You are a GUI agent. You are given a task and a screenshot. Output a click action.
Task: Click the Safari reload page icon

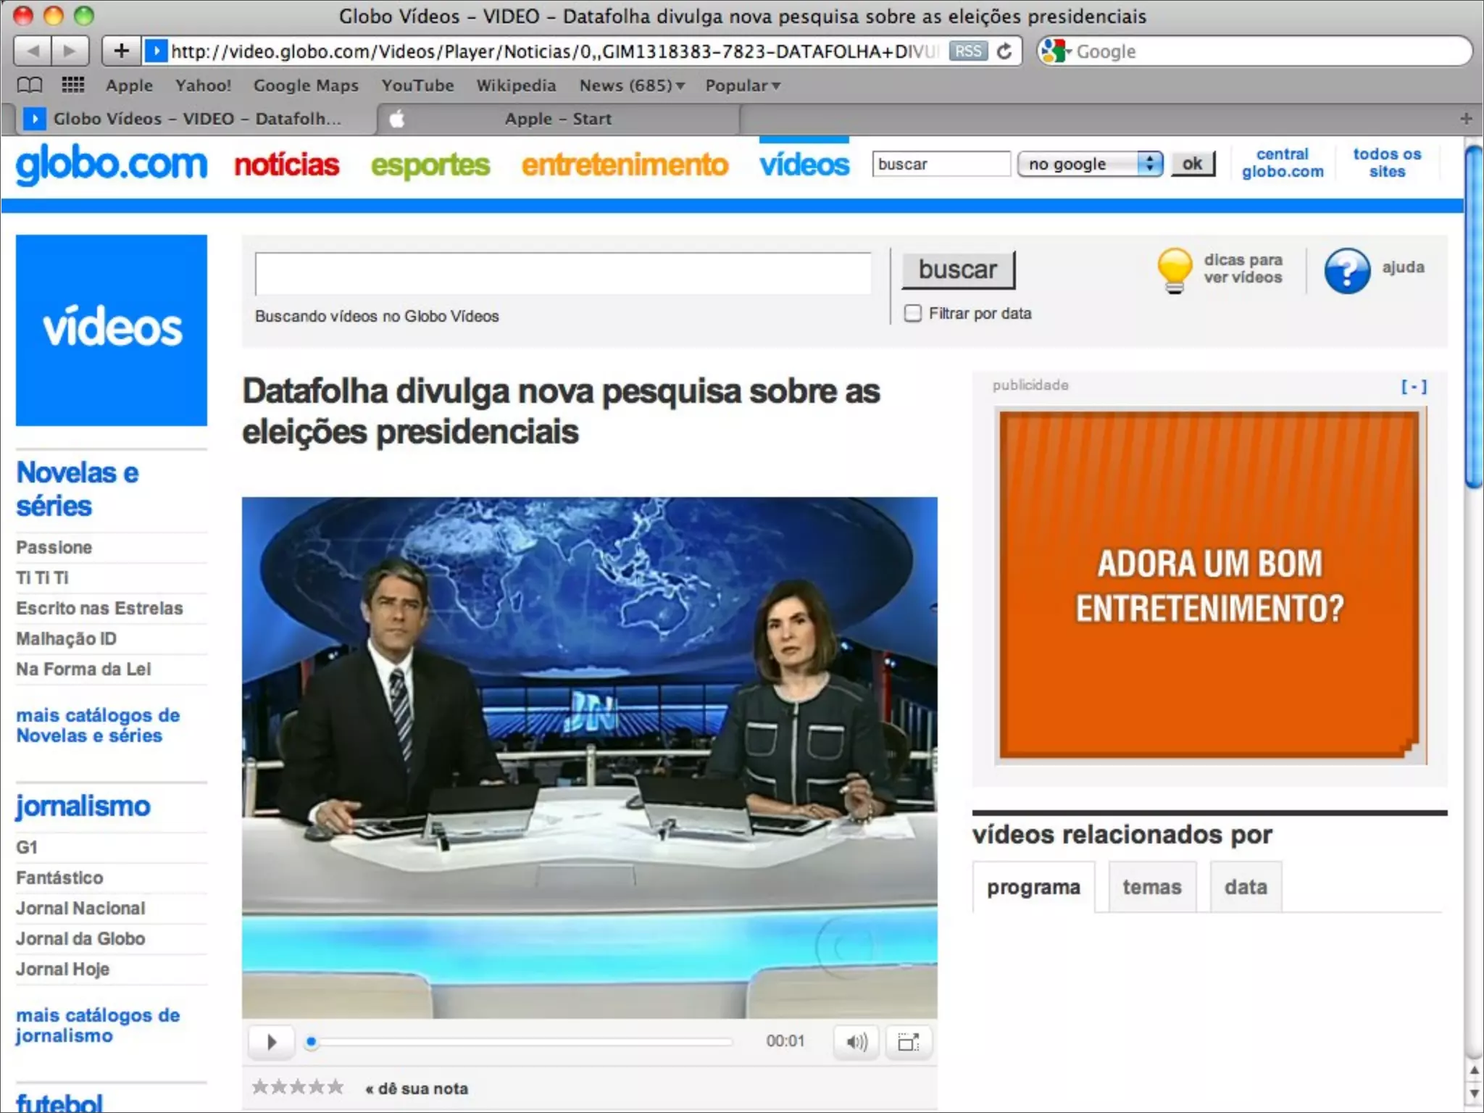tap(1004, 51)
